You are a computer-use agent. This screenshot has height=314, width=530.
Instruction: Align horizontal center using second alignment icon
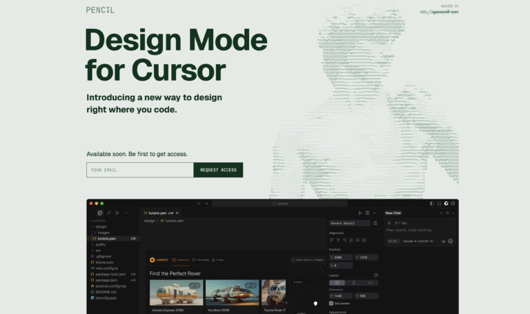(x=338, y=240)
